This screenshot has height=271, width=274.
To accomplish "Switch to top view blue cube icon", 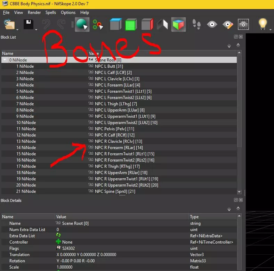I will pos(116,24).
